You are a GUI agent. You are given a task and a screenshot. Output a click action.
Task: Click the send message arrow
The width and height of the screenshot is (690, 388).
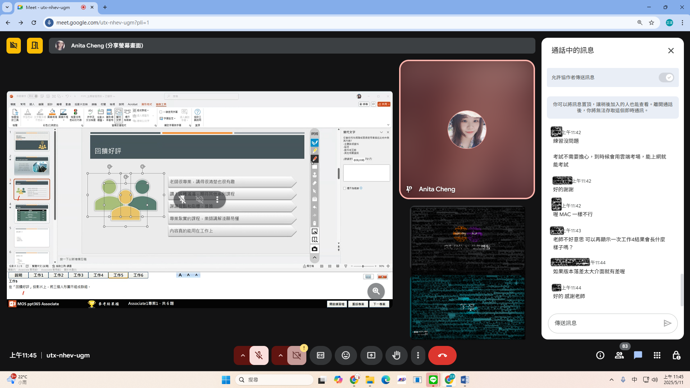(667, 323)
